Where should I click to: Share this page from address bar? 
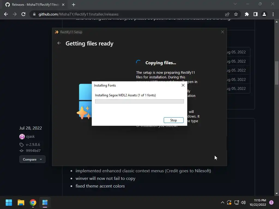(227, 14)
